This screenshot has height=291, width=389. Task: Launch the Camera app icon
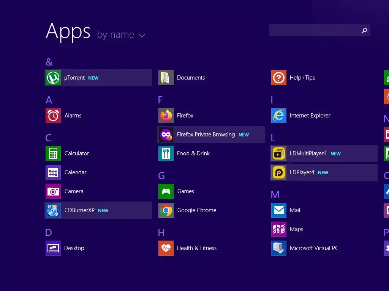tap(53, 191)
